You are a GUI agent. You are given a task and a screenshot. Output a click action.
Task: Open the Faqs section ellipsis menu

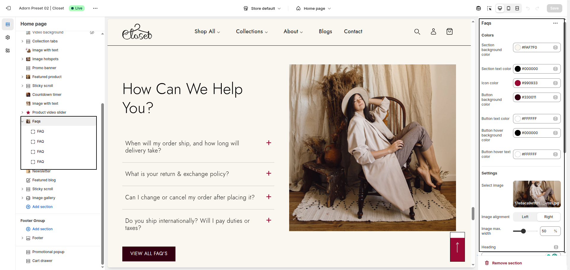555,23
